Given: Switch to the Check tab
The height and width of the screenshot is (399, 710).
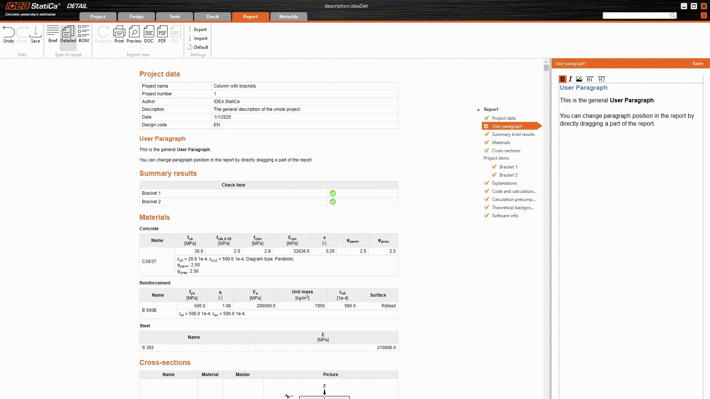Looking at the screenshot, I should tap(212, 17).
